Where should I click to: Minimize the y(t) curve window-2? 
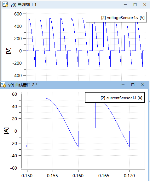tap(123, 85)
